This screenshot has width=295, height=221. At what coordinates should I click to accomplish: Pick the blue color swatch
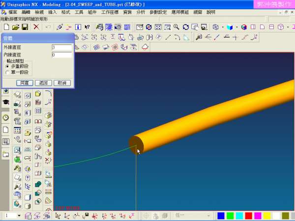[x=221, y=216]
